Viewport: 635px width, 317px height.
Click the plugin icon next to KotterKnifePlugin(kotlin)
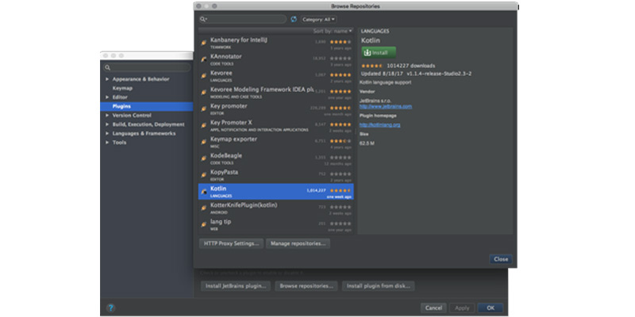point(204,208)
